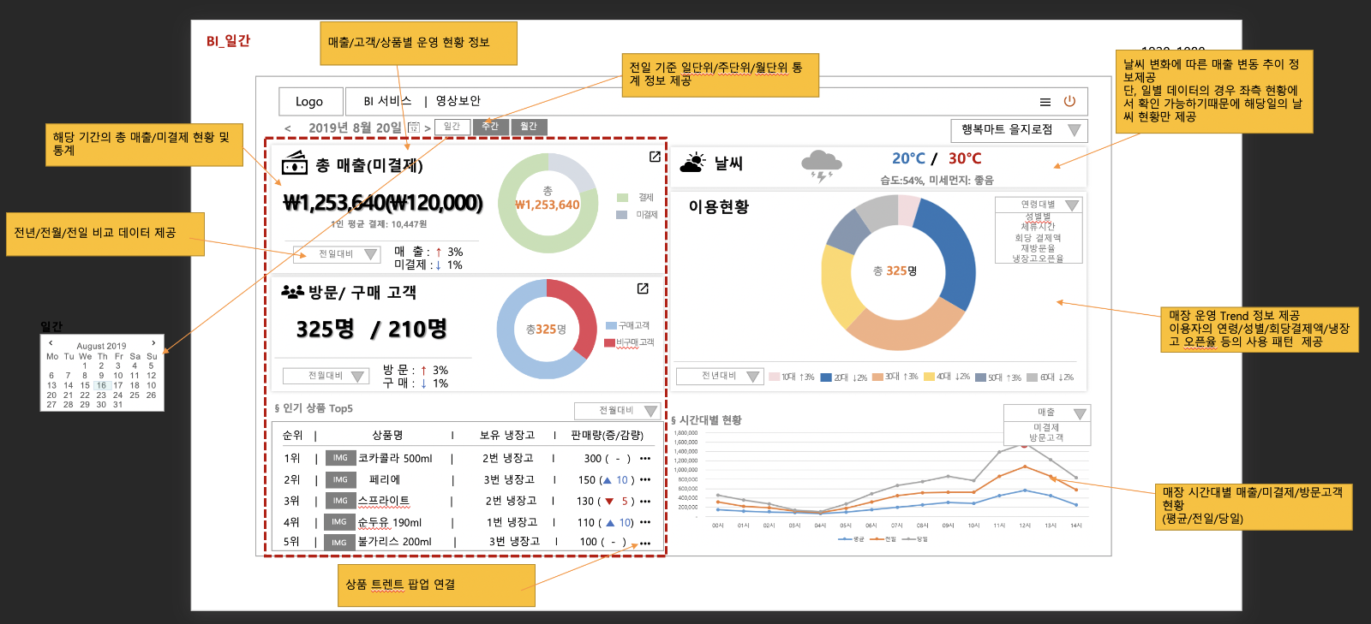This screenshot has width=1371, height=624.
Task: Expand 매출 dropdown on hourly chart
Action: click(1047, 413)
